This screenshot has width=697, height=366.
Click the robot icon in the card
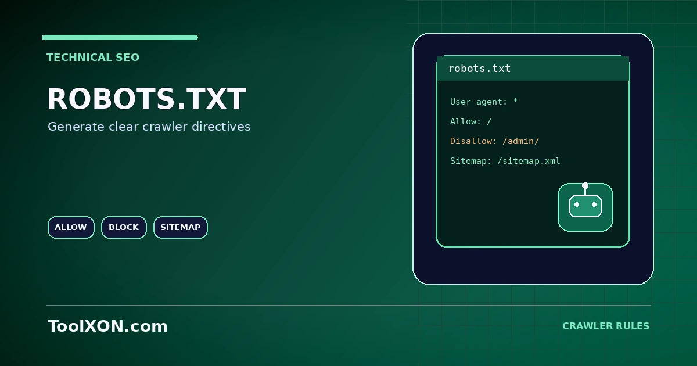pos(585,207)
